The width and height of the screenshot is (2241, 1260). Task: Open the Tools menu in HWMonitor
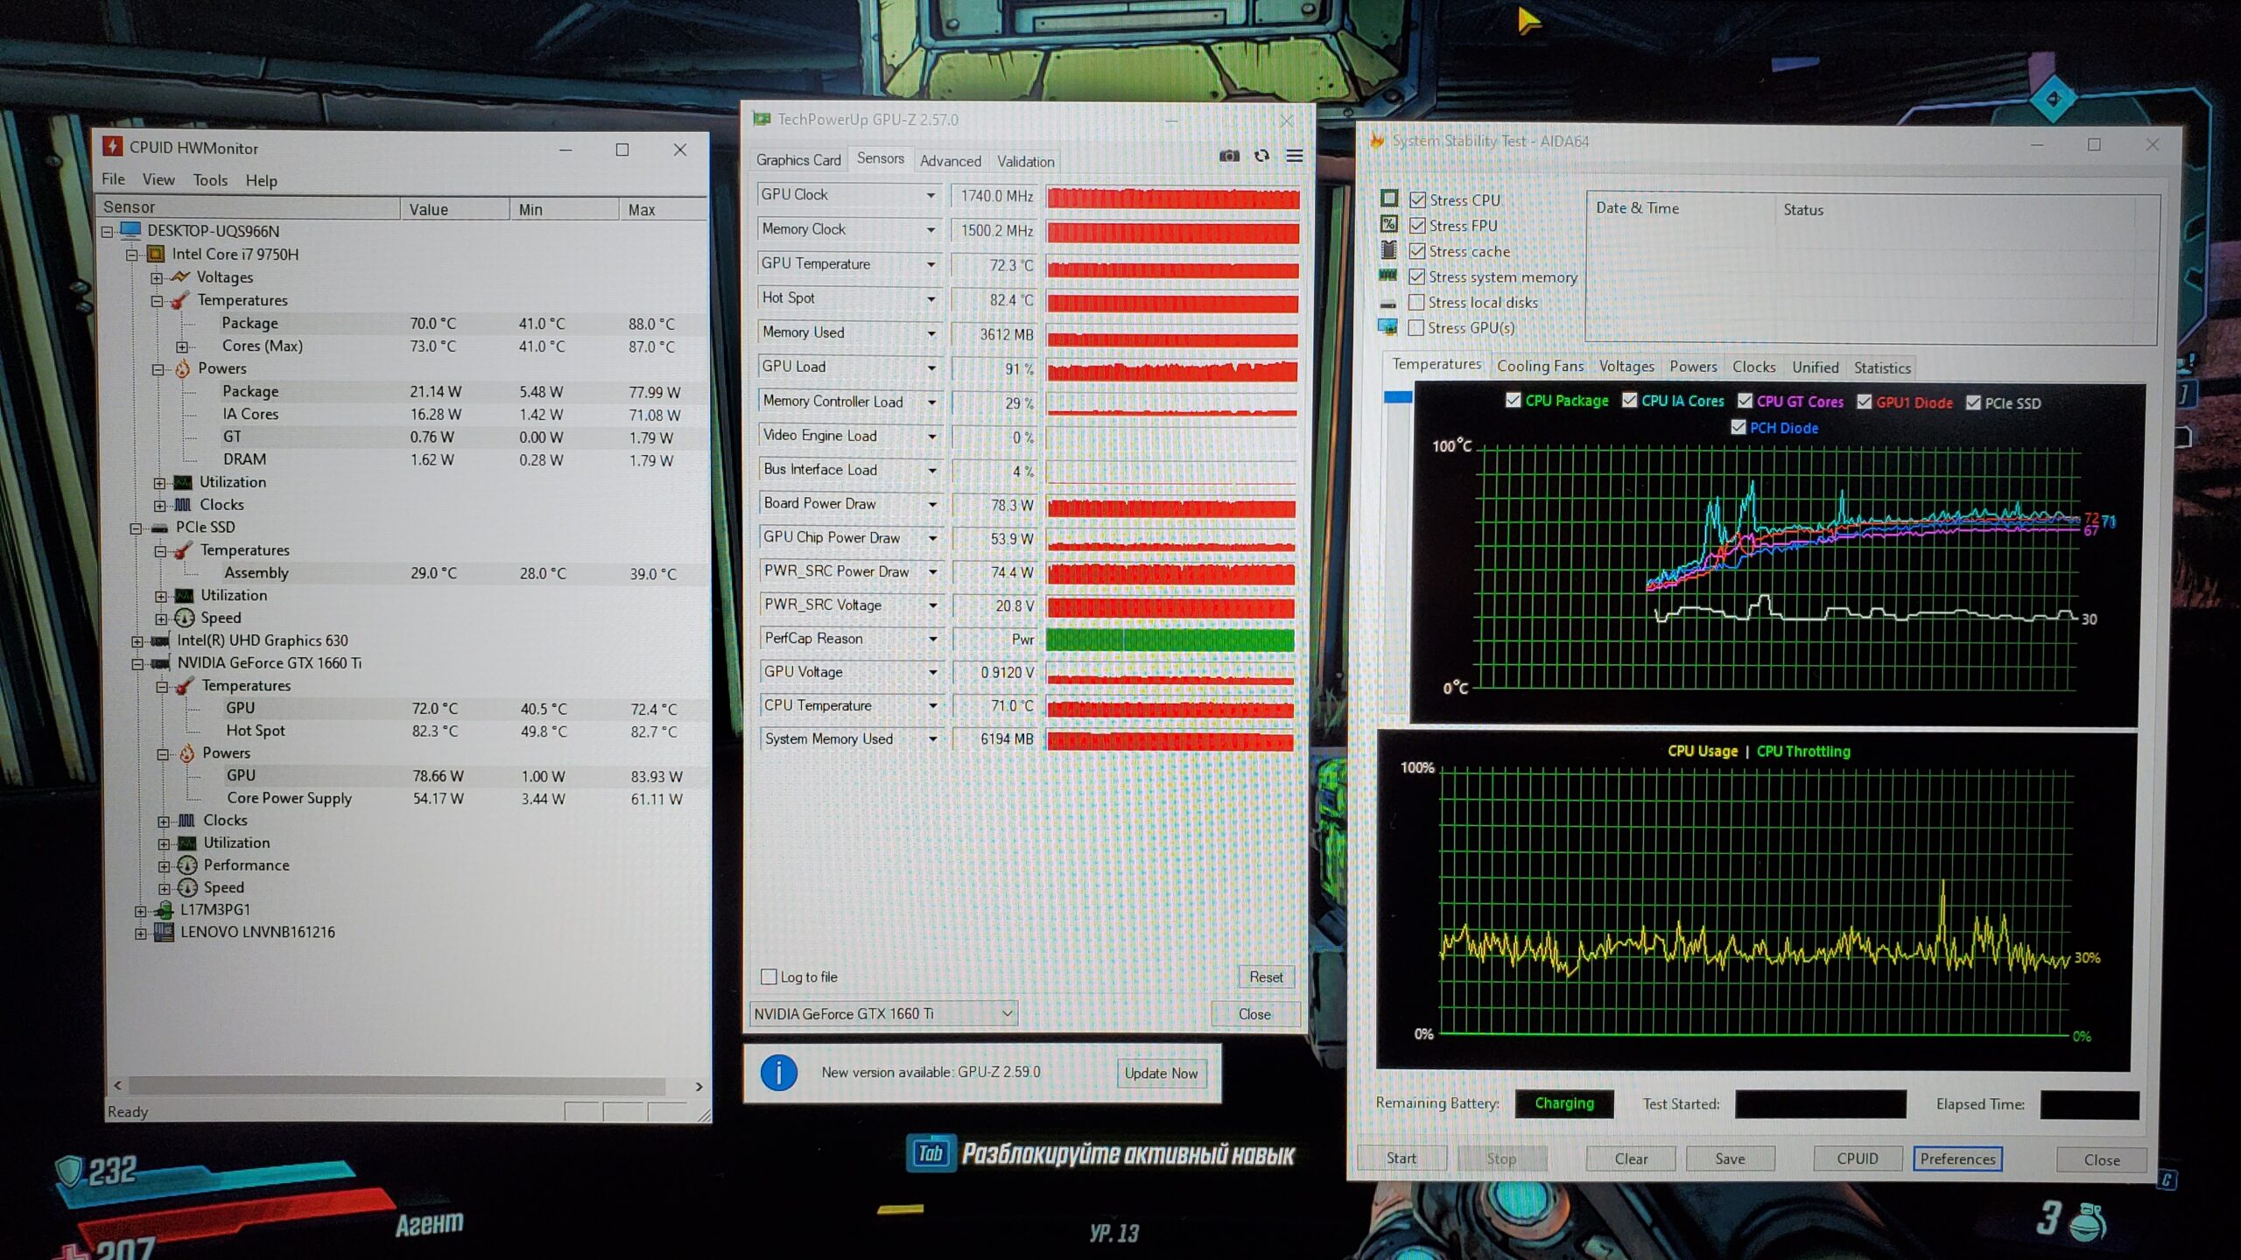(210, 179)
